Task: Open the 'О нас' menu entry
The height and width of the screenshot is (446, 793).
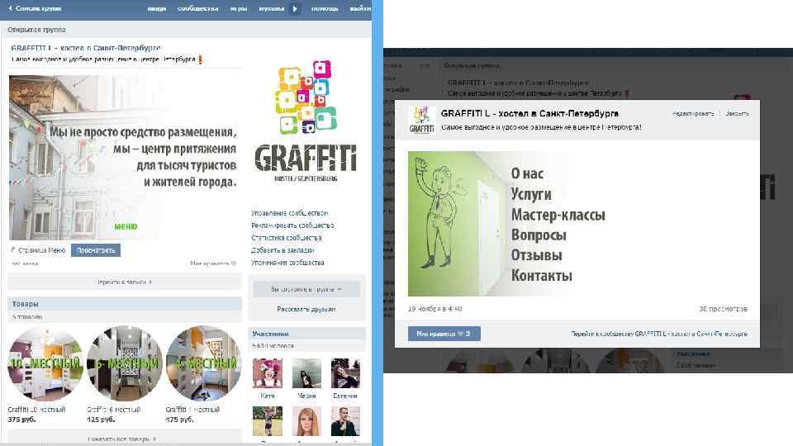Action: click(527, 173)
